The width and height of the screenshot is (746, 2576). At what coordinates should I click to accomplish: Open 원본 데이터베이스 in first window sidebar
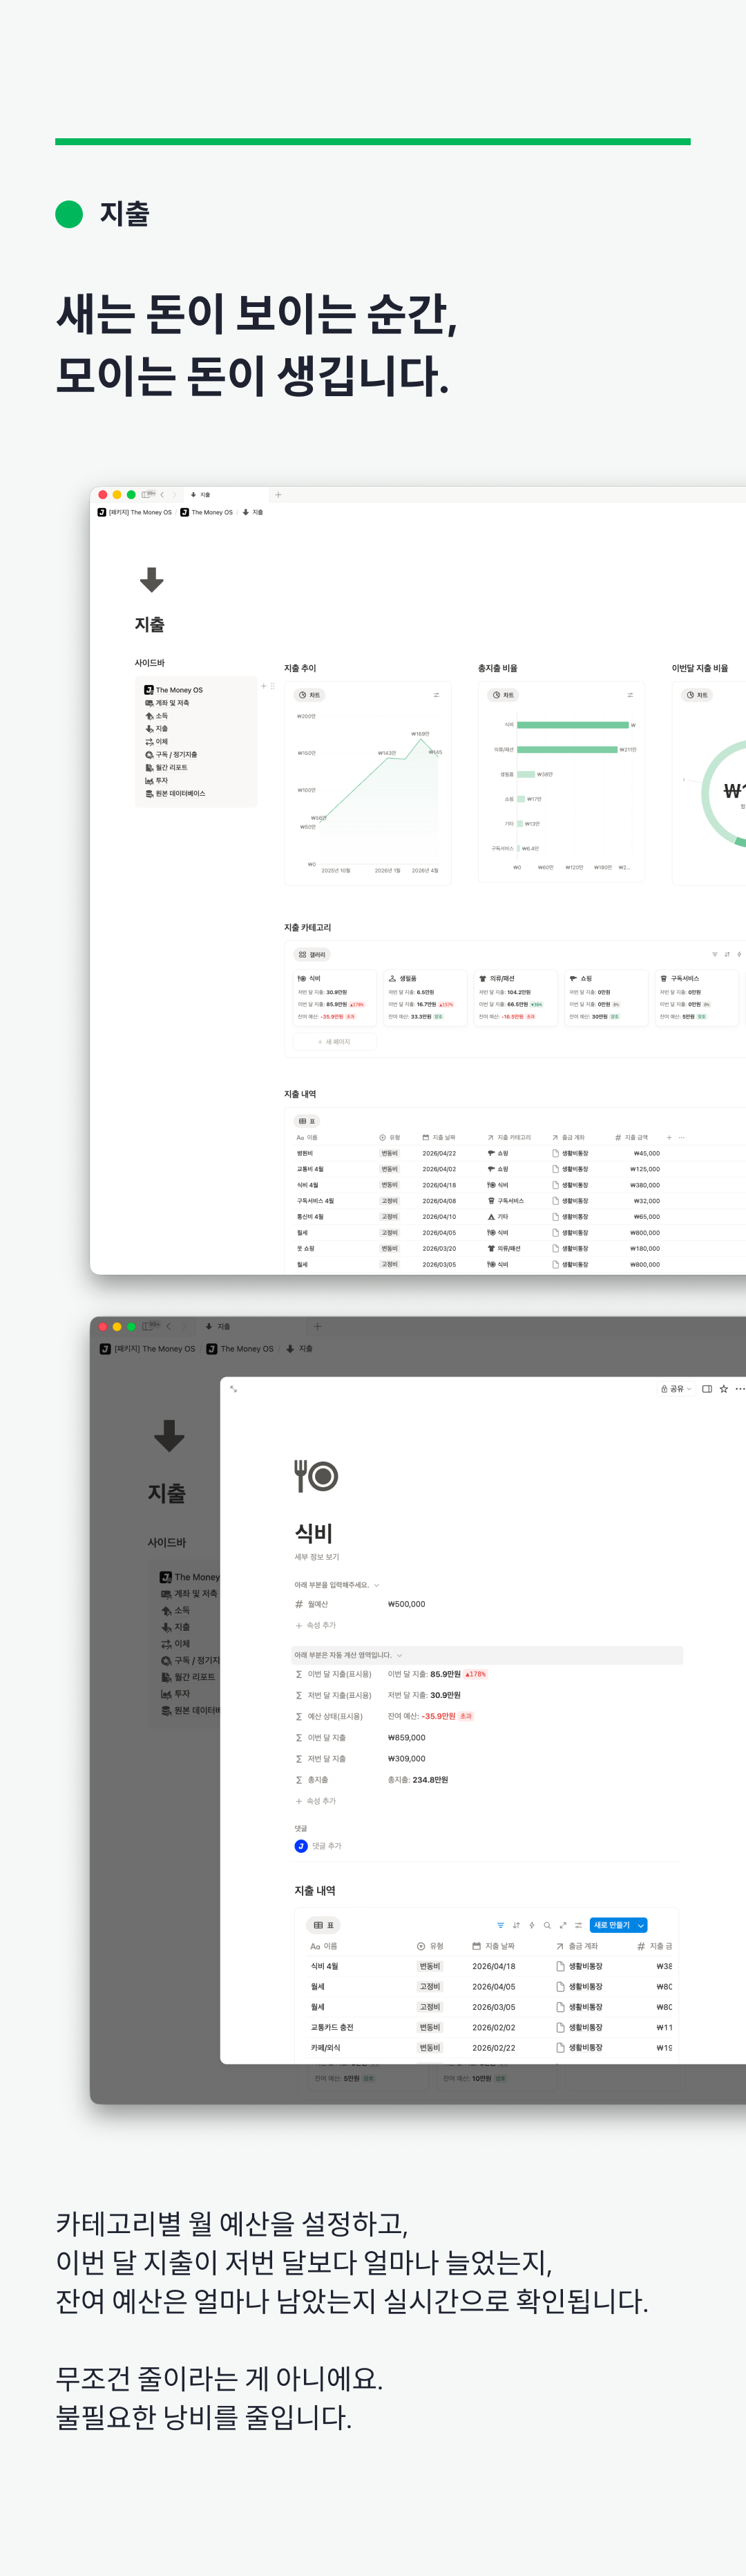[x=175, y=794]
